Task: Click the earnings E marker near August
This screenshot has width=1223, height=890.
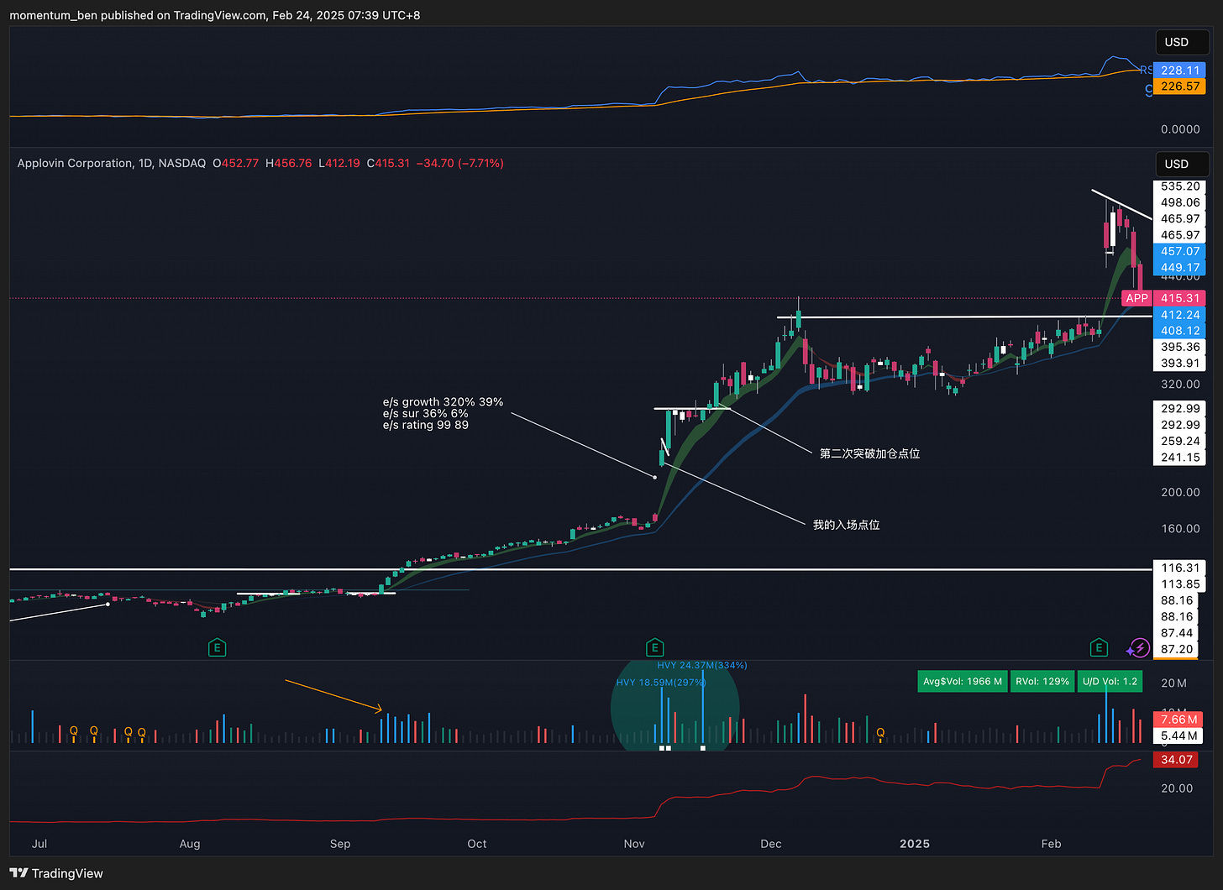Action: 218,647
